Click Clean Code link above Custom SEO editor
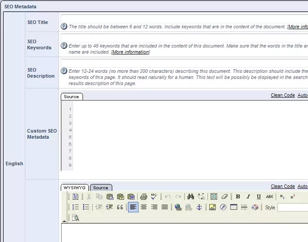 point(283,95)
